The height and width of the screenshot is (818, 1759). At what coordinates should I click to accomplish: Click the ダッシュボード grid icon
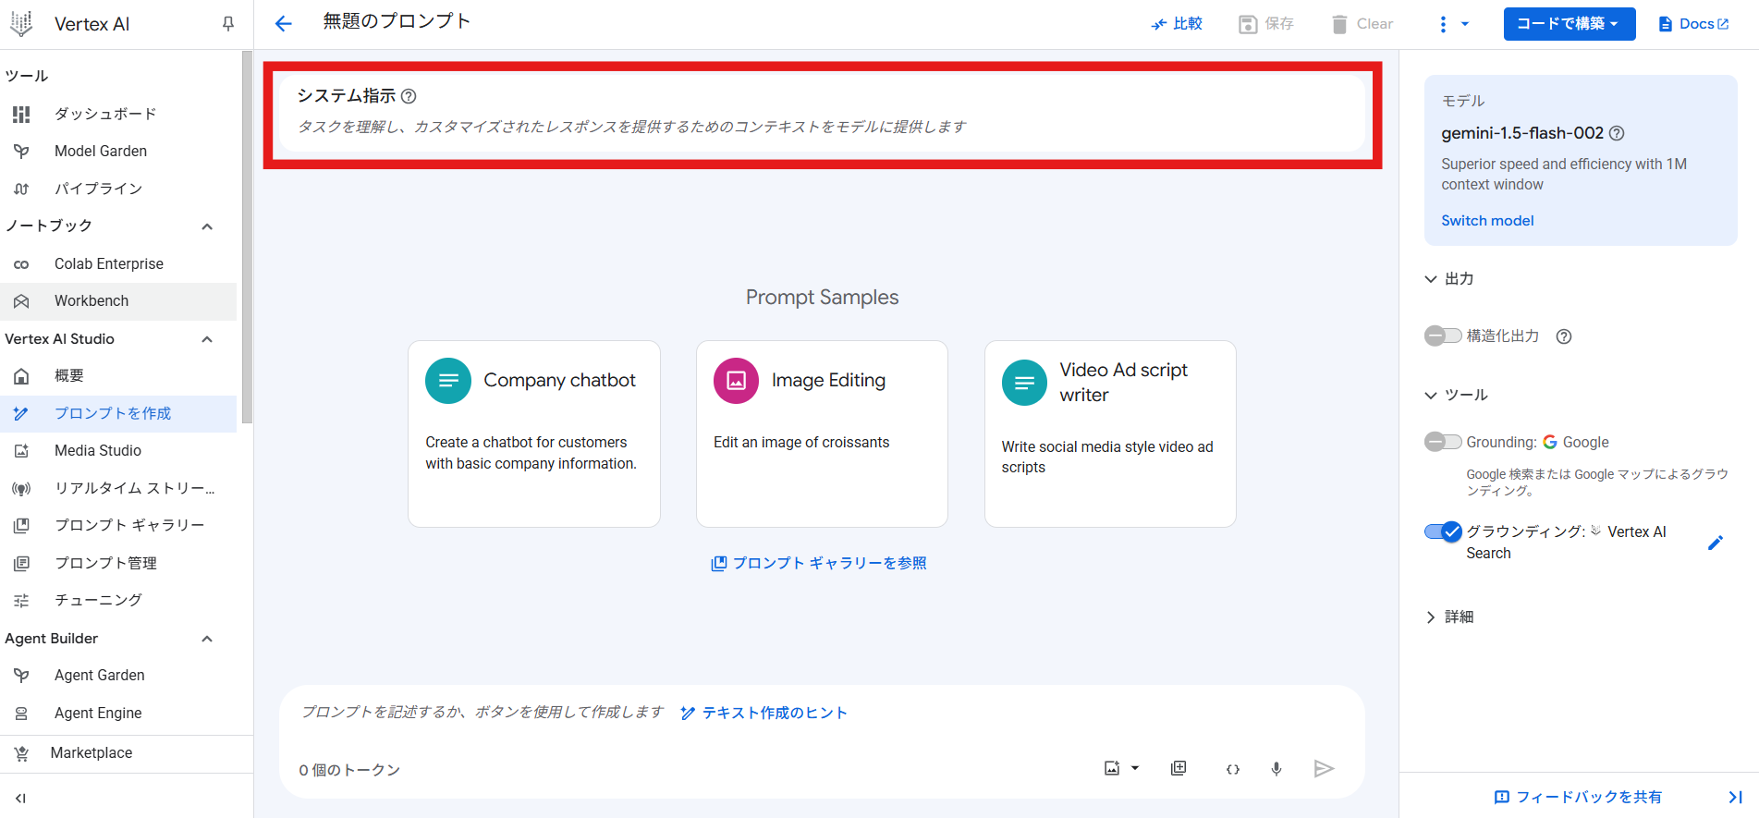click(x=21, y=115)
